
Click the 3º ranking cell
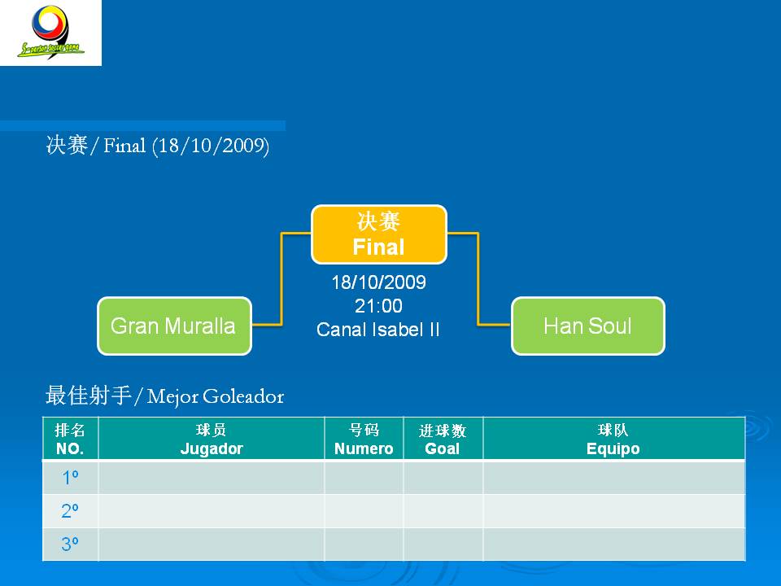[70, 544]
